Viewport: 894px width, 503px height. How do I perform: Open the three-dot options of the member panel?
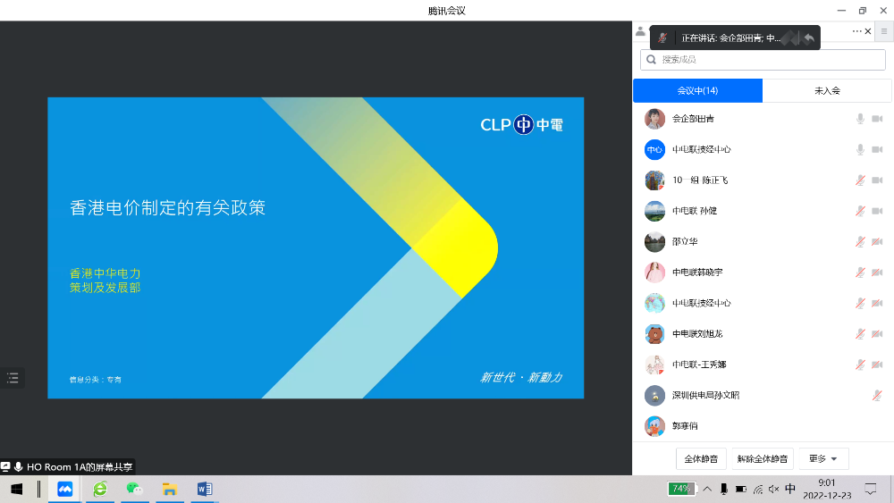pyautogui.click(x=857, y=31)
